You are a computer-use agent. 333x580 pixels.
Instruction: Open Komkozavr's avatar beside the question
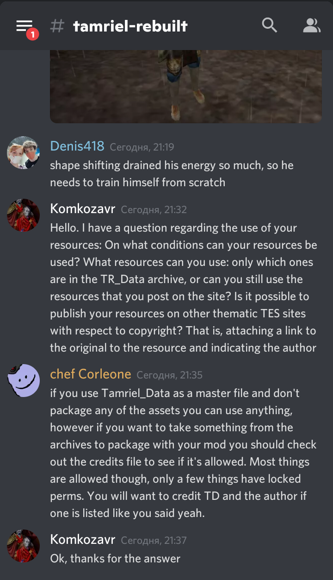pyautogui.click(x=24, y=215)
